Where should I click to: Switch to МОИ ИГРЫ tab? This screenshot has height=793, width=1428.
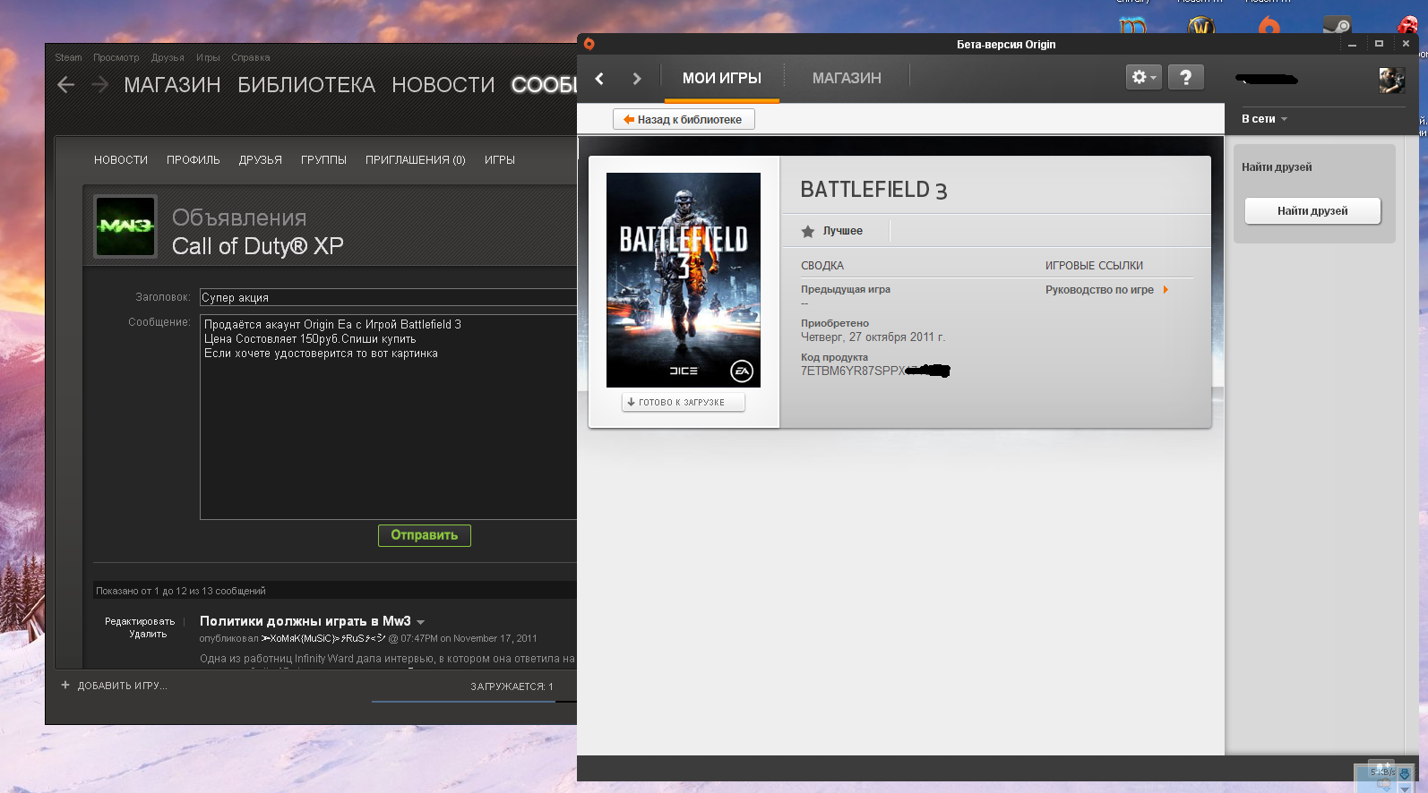(x=722, y=79)
